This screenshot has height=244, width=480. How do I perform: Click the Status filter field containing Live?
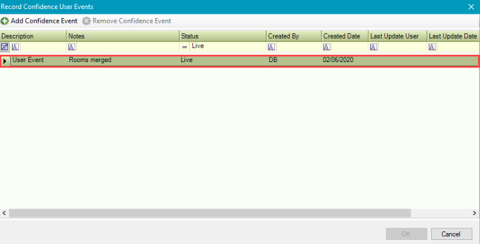tap(227, 46)
